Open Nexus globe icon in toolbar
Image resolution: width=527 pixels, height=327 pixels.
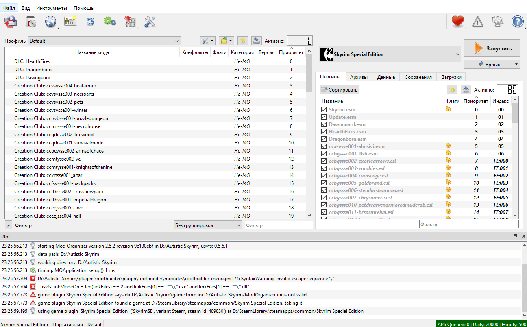[x=50, y=22]
